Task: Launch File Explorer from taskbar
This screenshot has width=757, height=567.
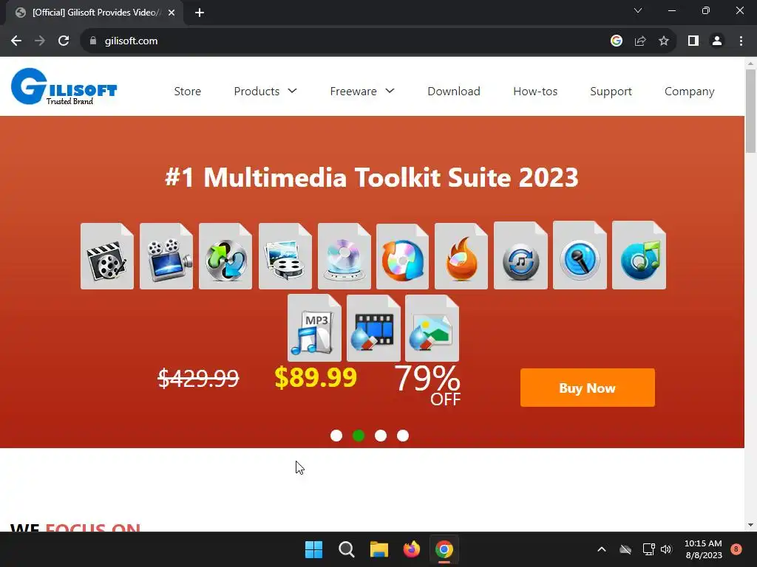Action: [x=379, y=549]
